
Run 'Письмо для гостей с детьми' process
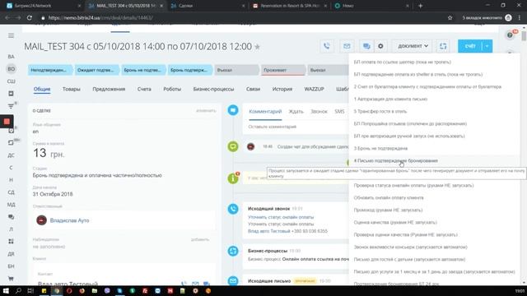pyautogui.click(x=409, y=260)
